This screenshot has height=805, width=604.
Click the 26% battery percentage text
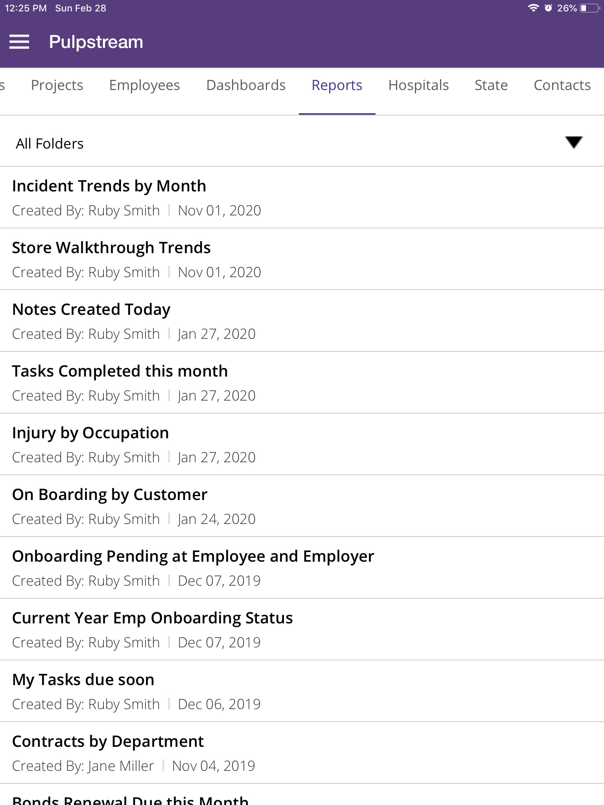[x=567, y=8]
